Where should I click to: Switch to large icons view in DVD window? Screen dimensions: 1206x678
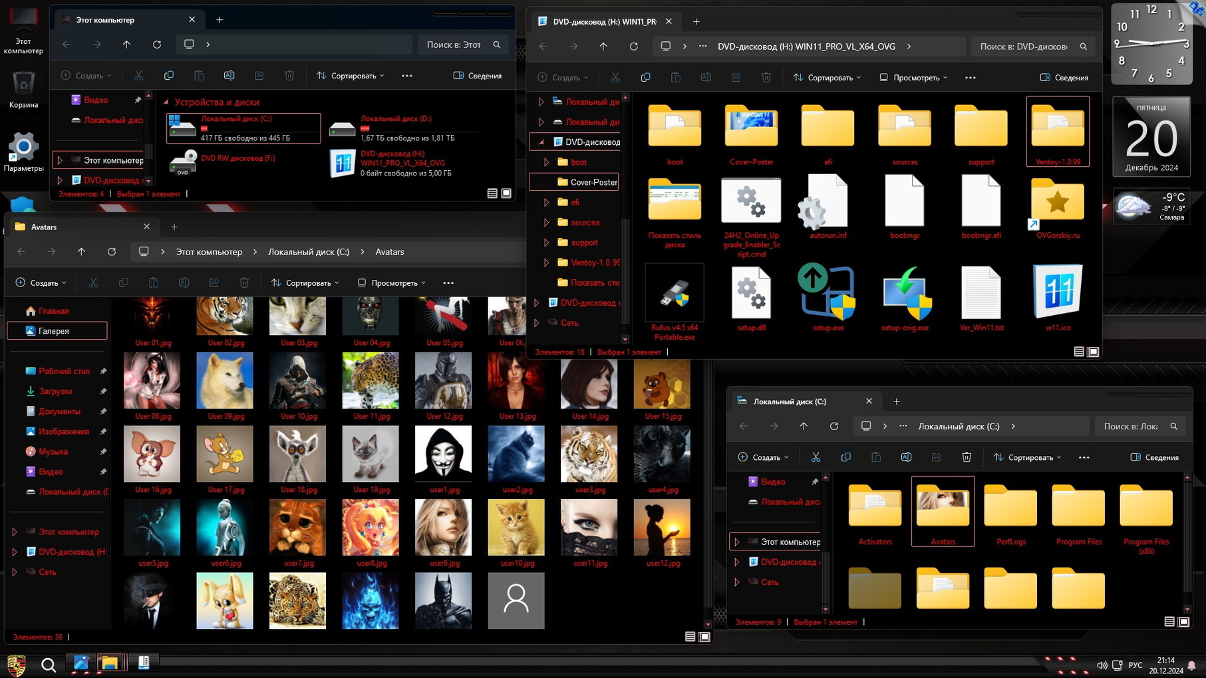tap(1093, 352)
